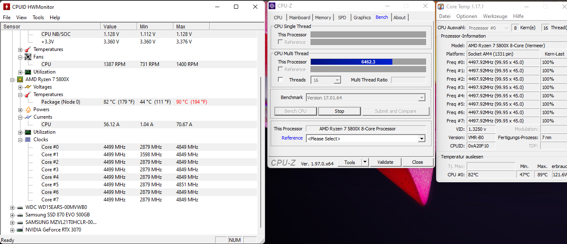Image resolution: width=567 pixels, height=244 pixels.
Task: Click the Min column header in HWMonitor
Action: (155, 26)
